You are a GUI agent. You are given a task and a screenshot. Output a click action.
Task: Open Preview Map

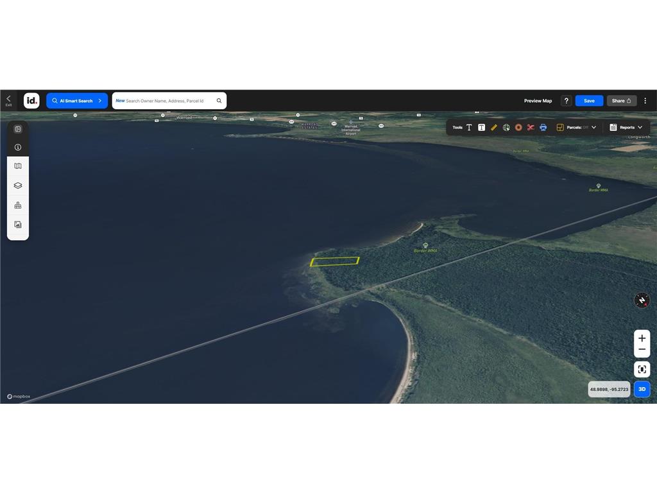coord(538,101)
